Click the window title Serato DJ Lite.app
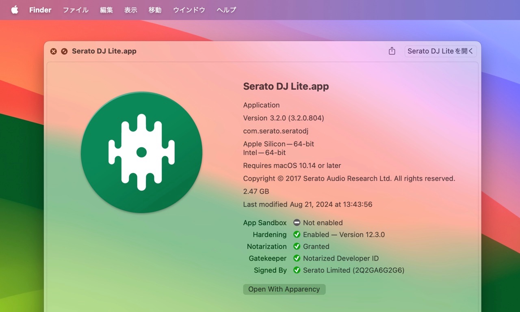 tap(104, 51)
